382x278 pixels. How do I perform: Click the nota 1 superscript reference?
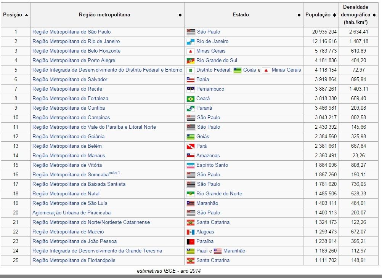(114, 173)
